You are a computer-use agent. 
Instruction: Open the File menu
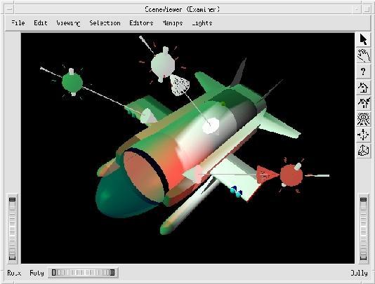[x=18, y=23]
